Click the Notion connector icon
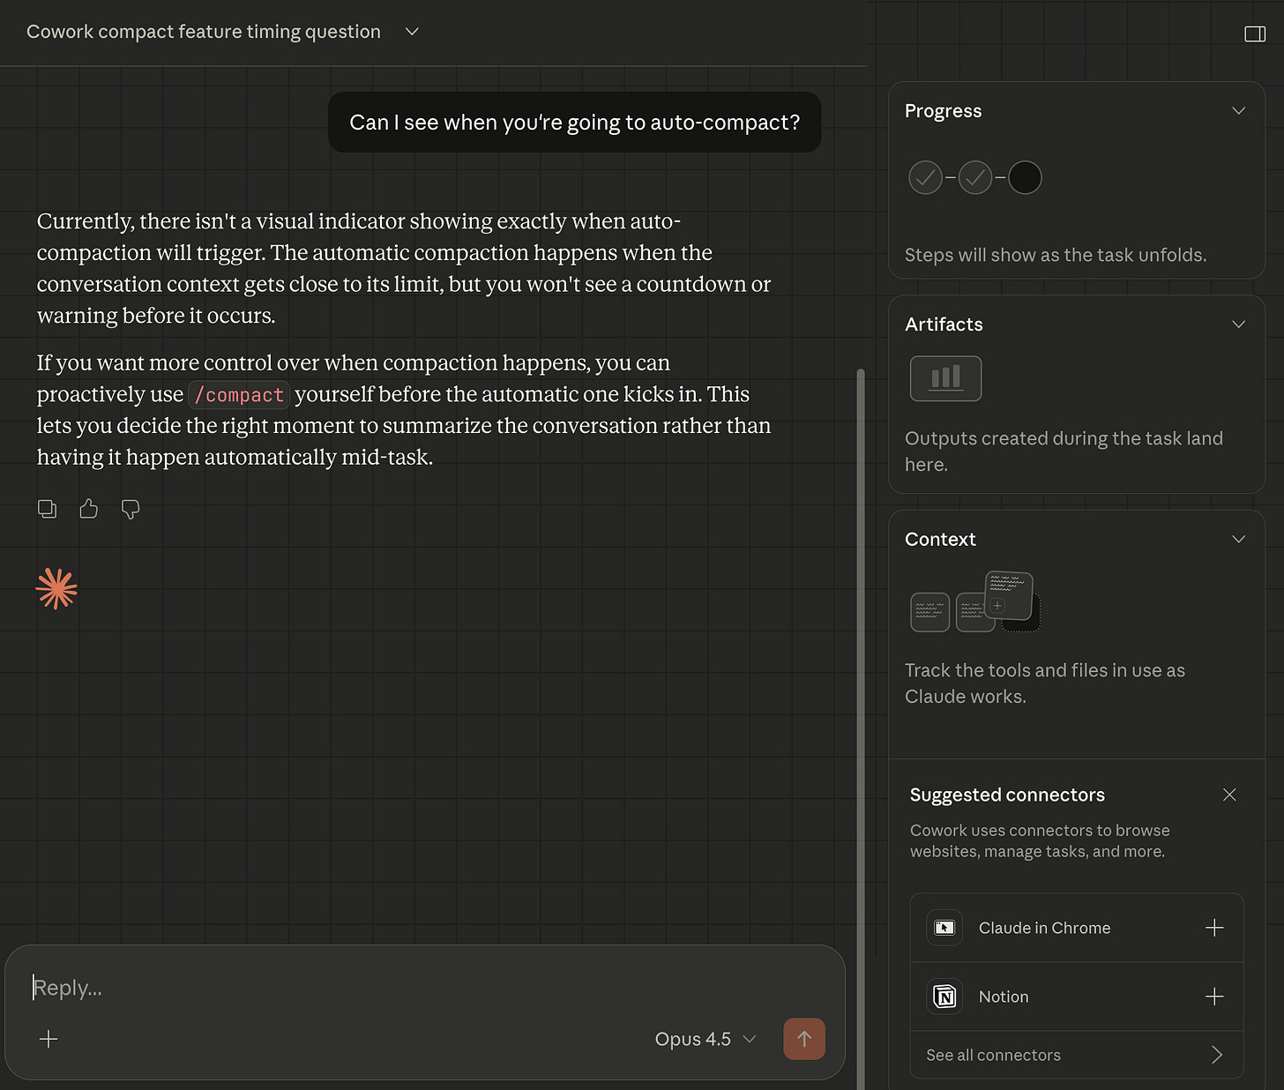The width and height of the screenshot is (1284, 1090). click(x=944, y=997)
